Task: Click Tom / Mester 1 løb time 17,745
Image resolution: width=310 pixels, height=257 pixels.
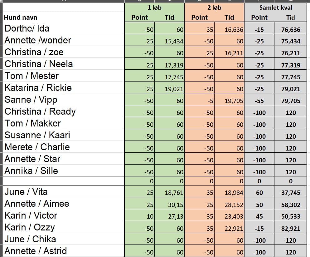Action: point(169,76)
